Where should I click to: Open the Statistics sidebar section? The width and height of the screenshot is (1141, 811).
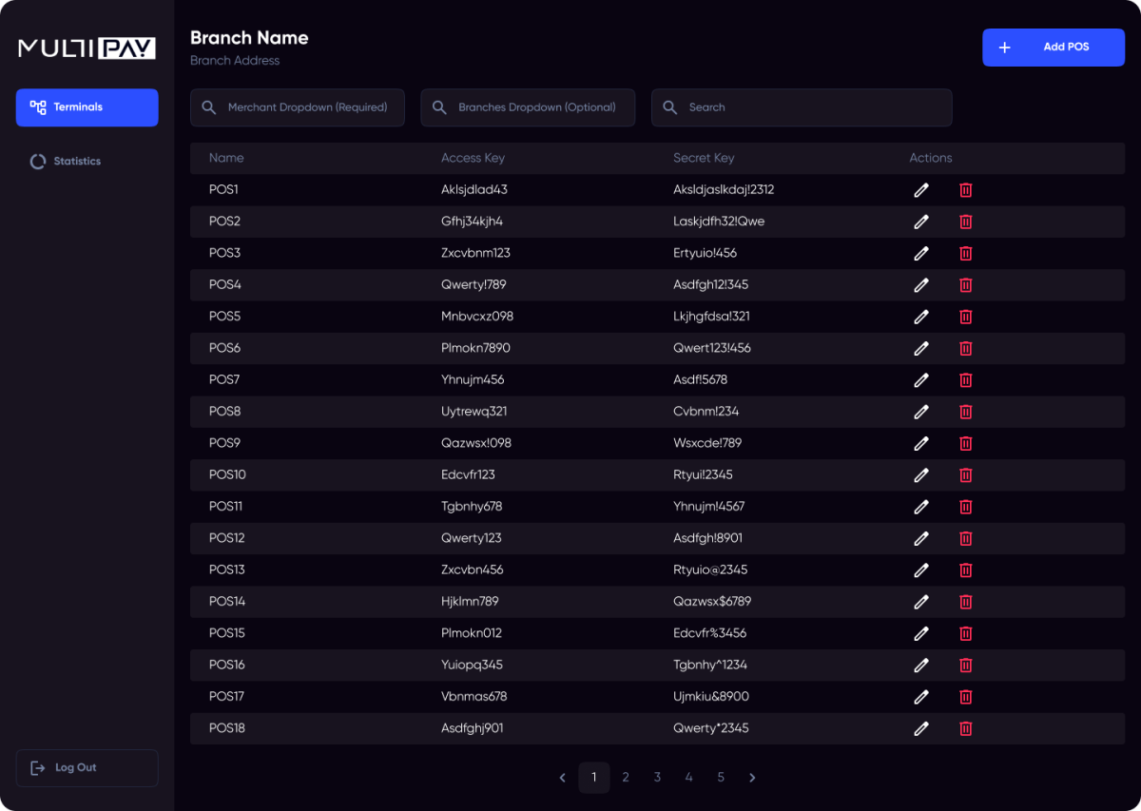pos(77,162)
